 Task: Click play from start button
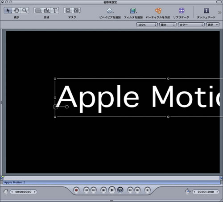point(103,190)
